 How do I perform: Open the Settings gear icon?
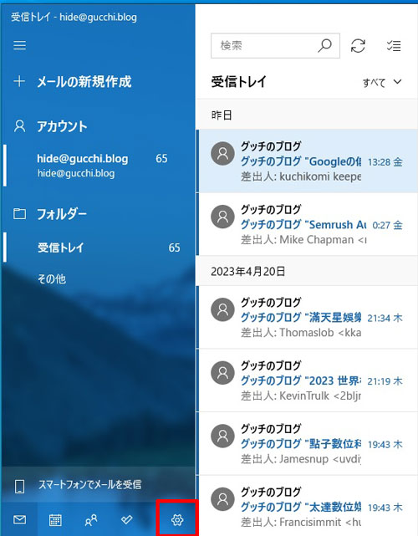(177, 519)
